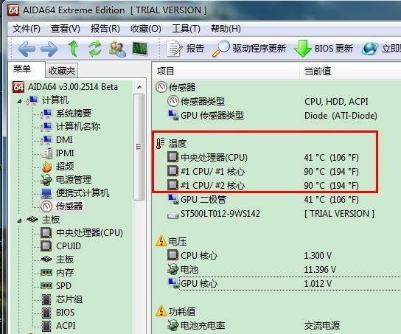Click the 传感器 group header in the list
Viewport: 401px width, 334px height.
click(x=175, y=88)
